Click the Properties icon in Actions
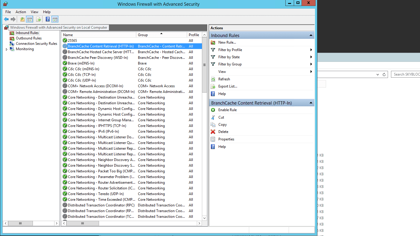The width and height of the screenshot is (420, 236). pyautogui.click(x=213, y=139)
